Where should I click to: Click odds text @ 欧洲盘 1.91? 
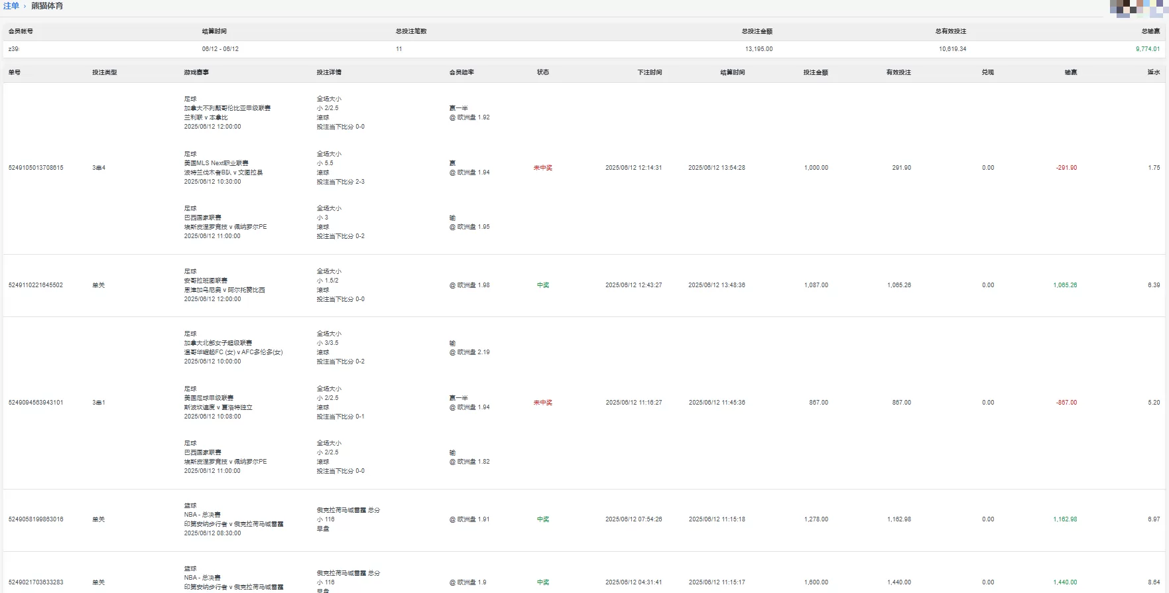pos(469,519)
